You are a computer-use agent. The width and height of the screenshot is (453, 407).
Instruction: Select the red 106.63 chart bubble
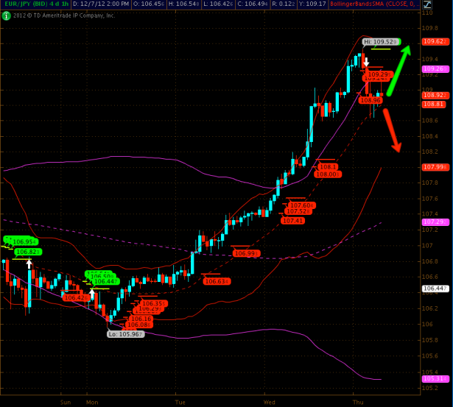pyautogui.click(x=217, y=281)
